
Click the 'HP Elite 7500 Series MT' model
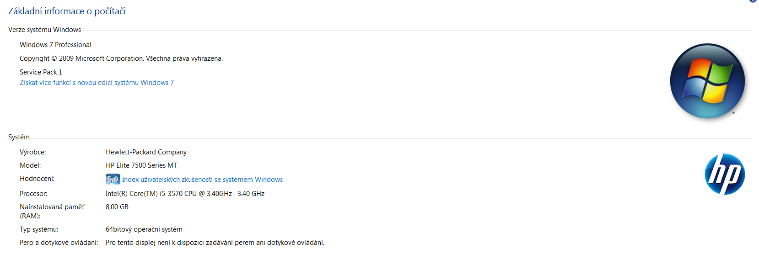[141, 165]
